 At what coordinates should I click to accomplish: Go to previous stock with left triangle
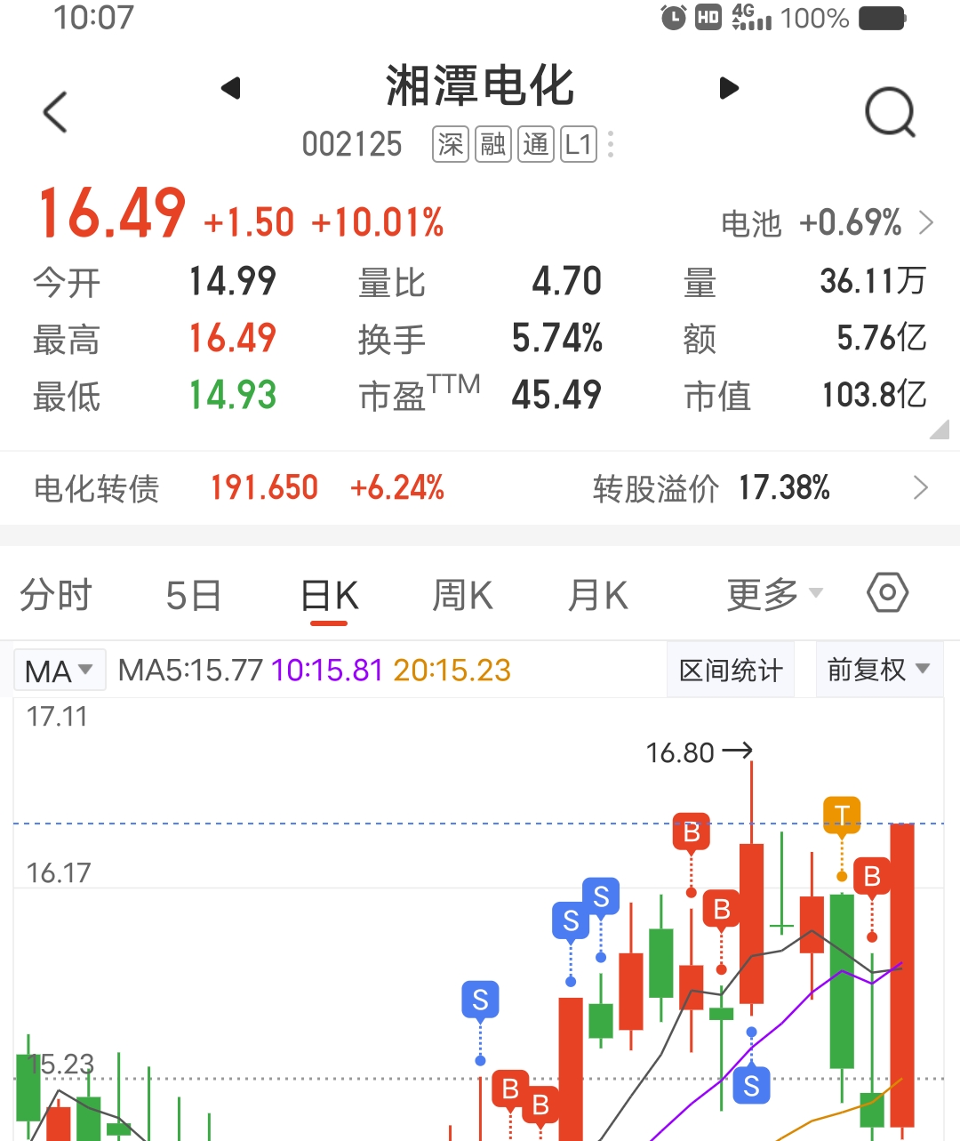231,88
